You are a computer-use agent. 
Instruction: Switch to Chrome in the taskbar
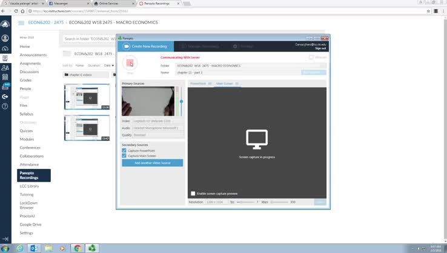tap(78, 248)
